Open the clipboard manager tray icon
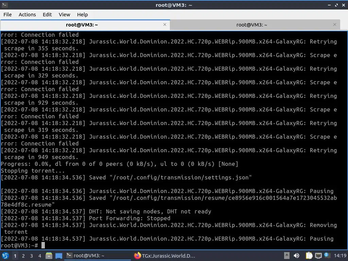 tap(309, 256)
